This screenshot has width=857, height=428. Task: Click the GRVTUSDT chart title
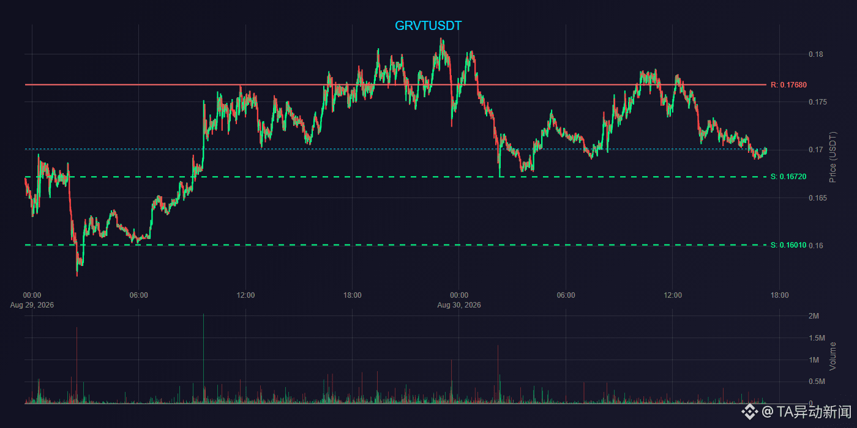(x=428, y=26)
